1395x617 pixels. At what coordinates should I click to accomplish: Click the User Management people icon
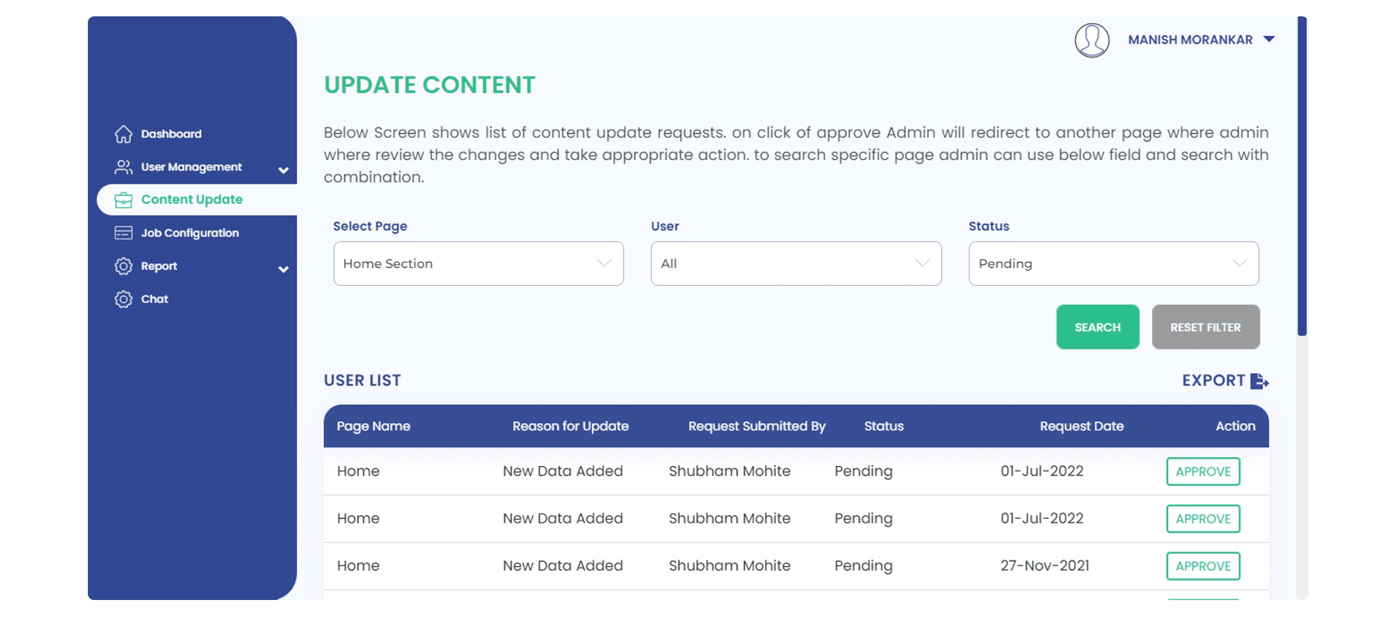123,167
